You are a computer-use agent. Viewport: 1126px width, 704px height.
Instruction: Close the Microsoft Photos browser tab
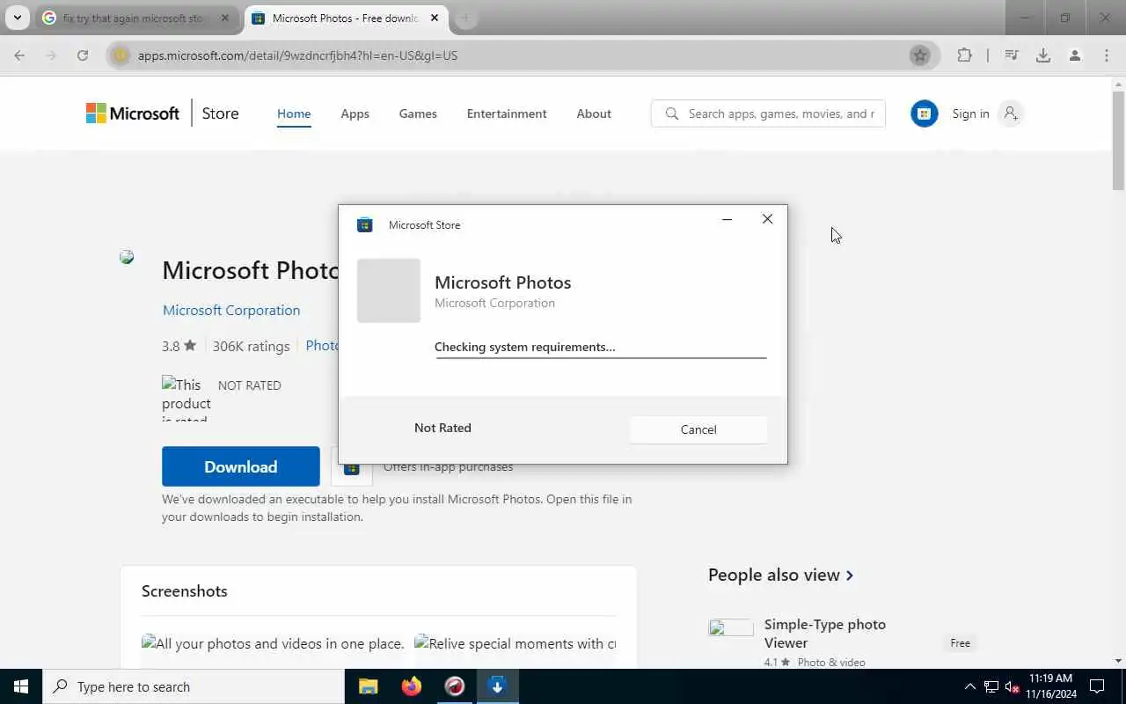tap(435, 18)
